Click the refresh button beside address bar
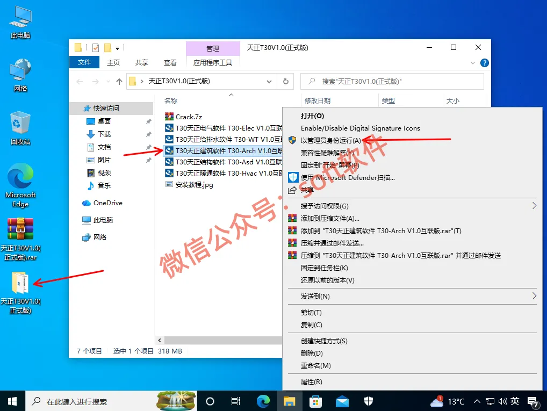Screen dimensions: 547x411 pos(286,81)
